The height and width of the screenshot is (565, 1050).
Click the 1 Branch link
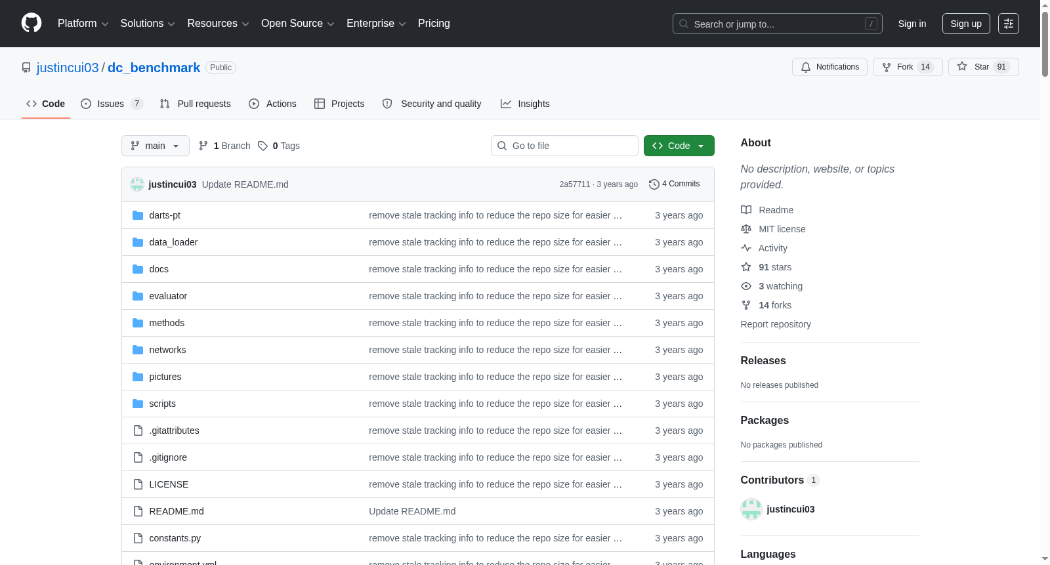coord(224,146)
